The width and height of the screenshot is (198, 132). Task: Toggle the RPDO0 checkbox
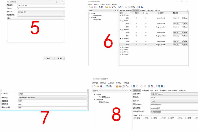tap(122, 15)
